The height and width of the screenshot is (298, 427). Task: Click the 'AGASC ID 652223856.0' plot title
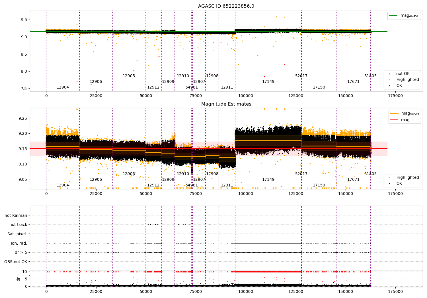[226, 6]
